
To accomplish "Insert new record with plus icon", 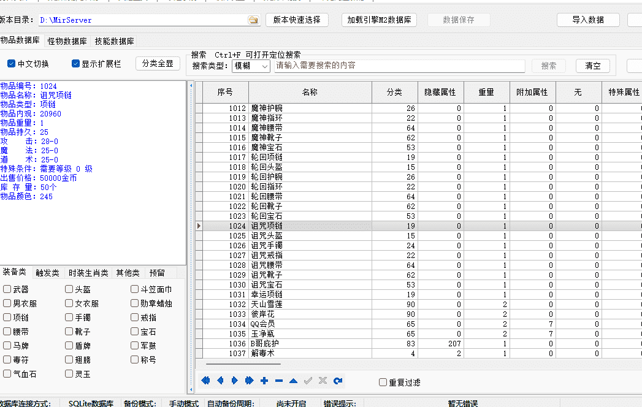I will point(264,381).
